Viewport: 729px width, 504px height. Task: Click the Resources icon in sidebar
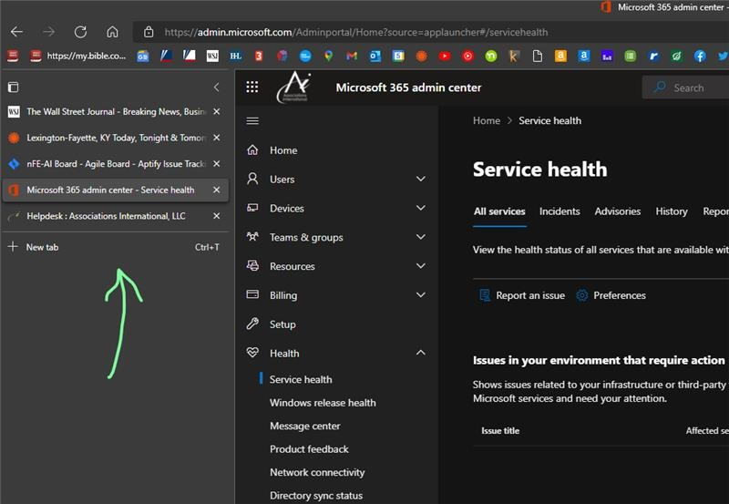pyautogui.click(x=252, y=266)
